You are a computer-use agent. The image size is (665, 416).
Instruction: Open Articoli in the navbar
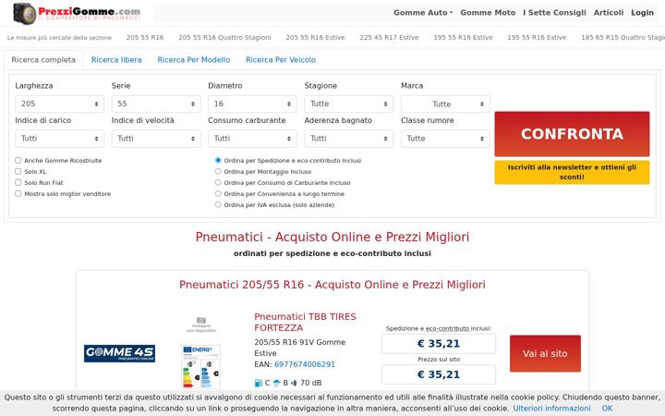608,13
